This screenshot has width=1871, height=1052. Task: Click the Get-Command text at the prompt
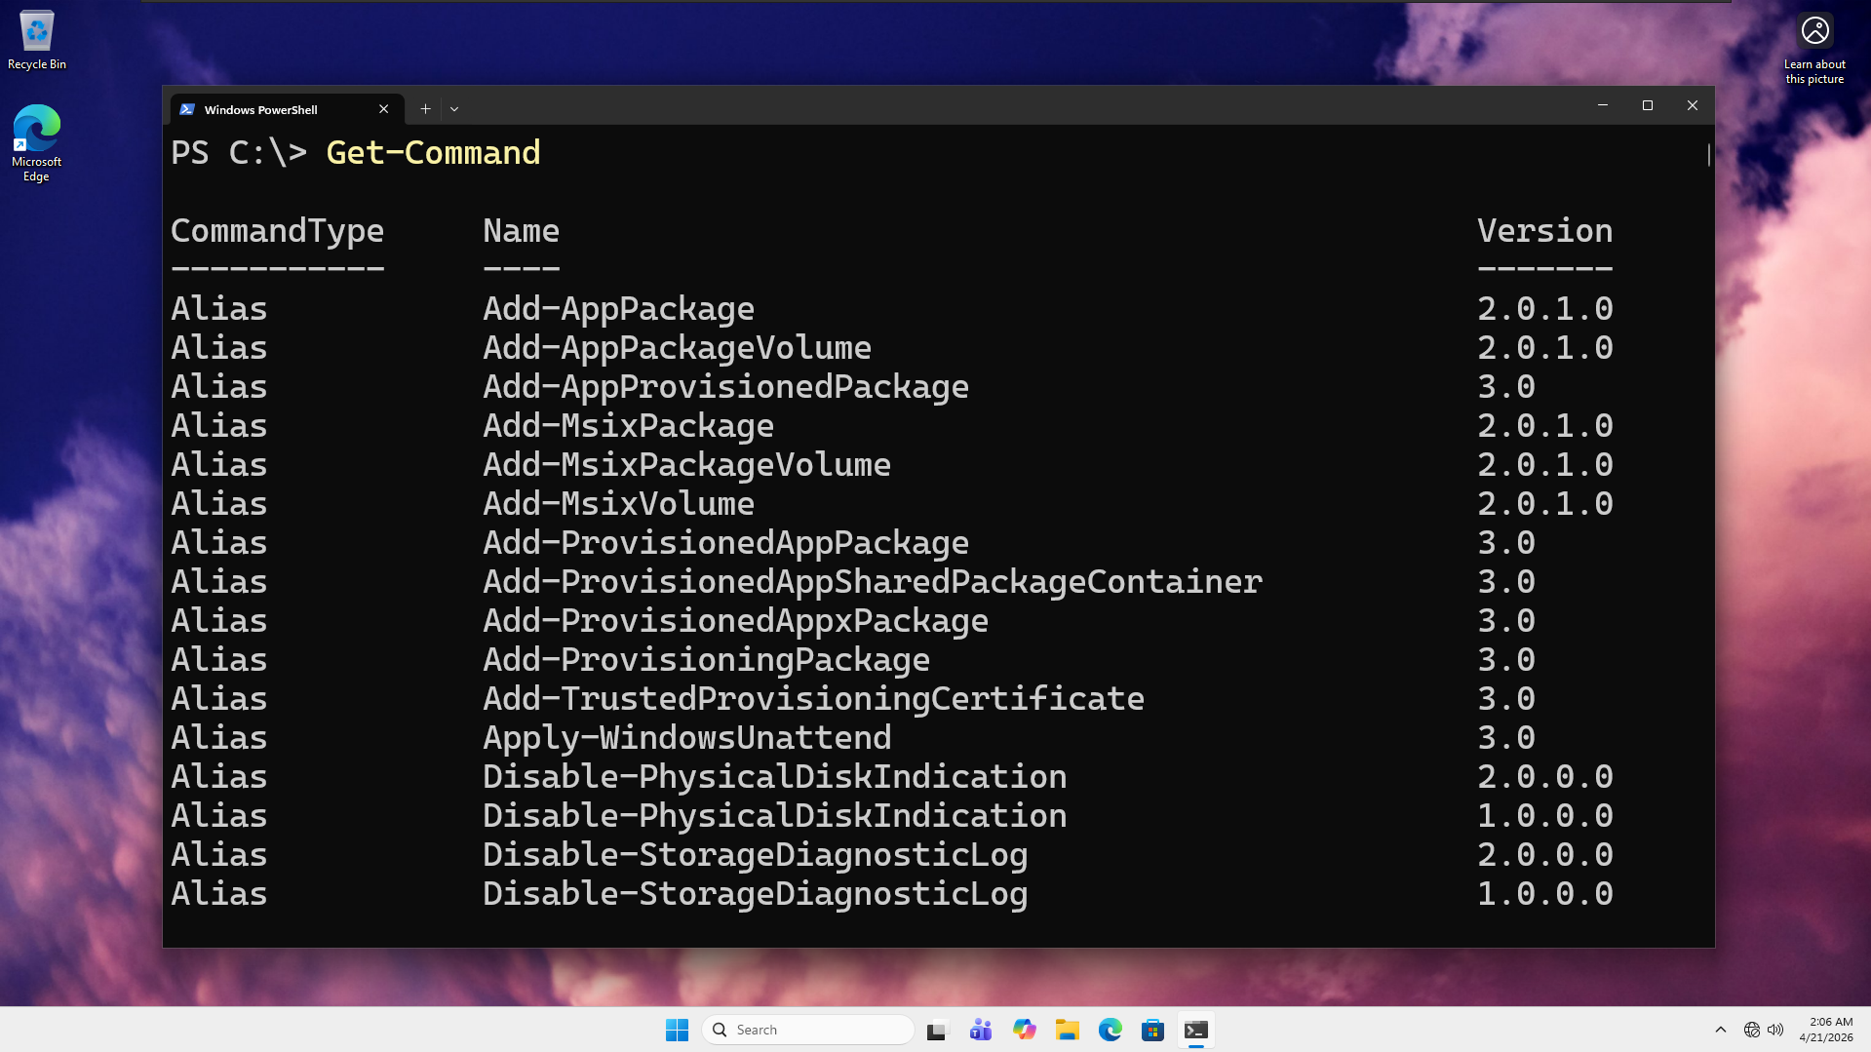(x=433, y=152)
